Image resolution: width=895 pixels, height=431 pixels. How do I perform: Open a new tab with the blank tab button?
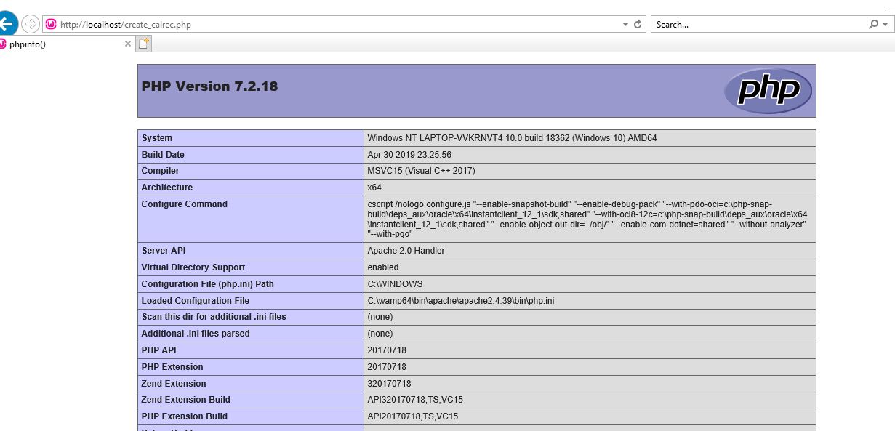tap(144, 44)
